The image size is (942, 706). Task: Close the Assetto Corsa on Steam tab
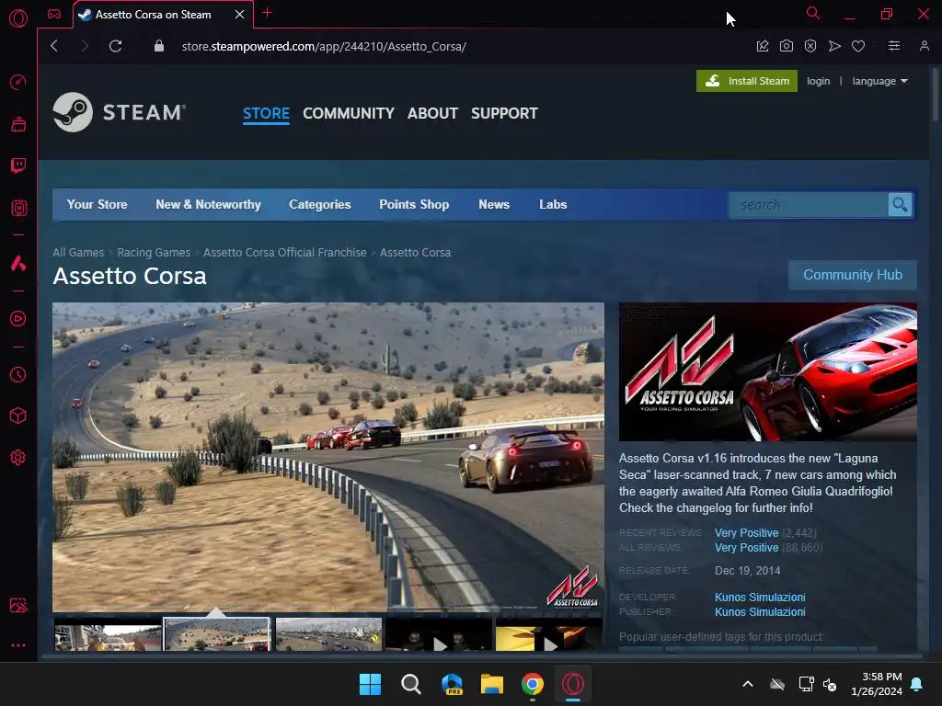[240, 15]
